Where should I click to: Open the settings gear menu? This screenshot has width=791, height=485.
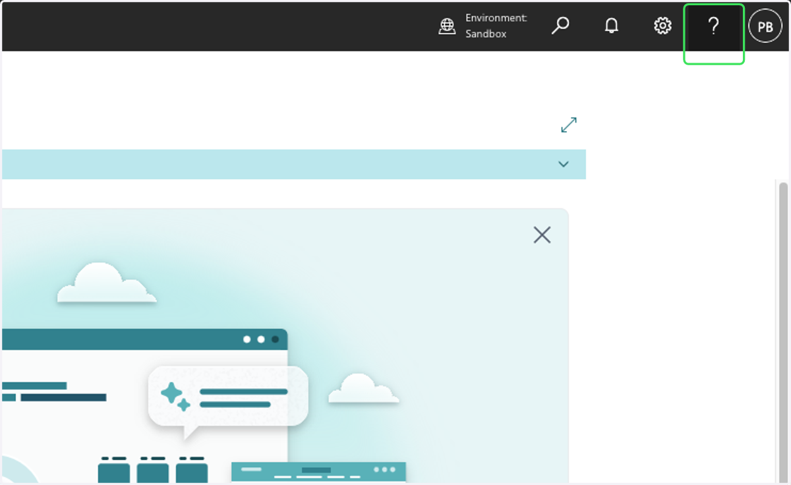click(662, 26)
